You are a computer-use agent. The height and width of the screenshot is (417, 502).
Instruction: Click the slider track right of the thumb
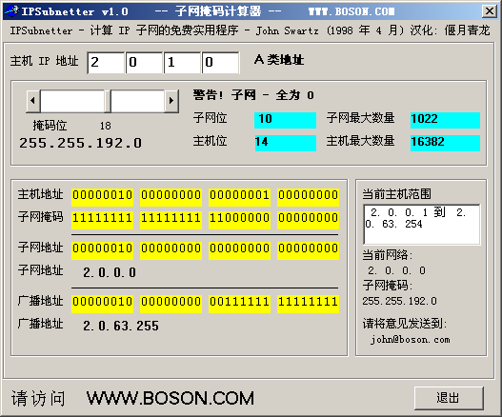point(138,101)
